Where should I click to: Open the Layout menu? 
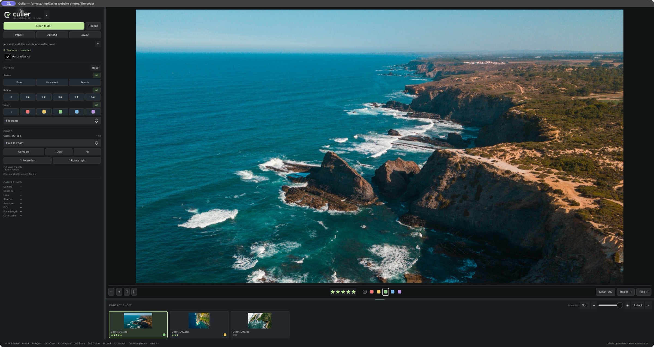(x=85, y=35)
